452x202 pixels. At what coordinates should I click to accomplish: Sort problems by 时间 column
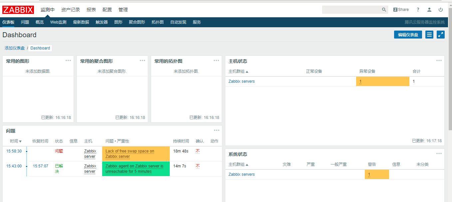[x=16, y=141]
